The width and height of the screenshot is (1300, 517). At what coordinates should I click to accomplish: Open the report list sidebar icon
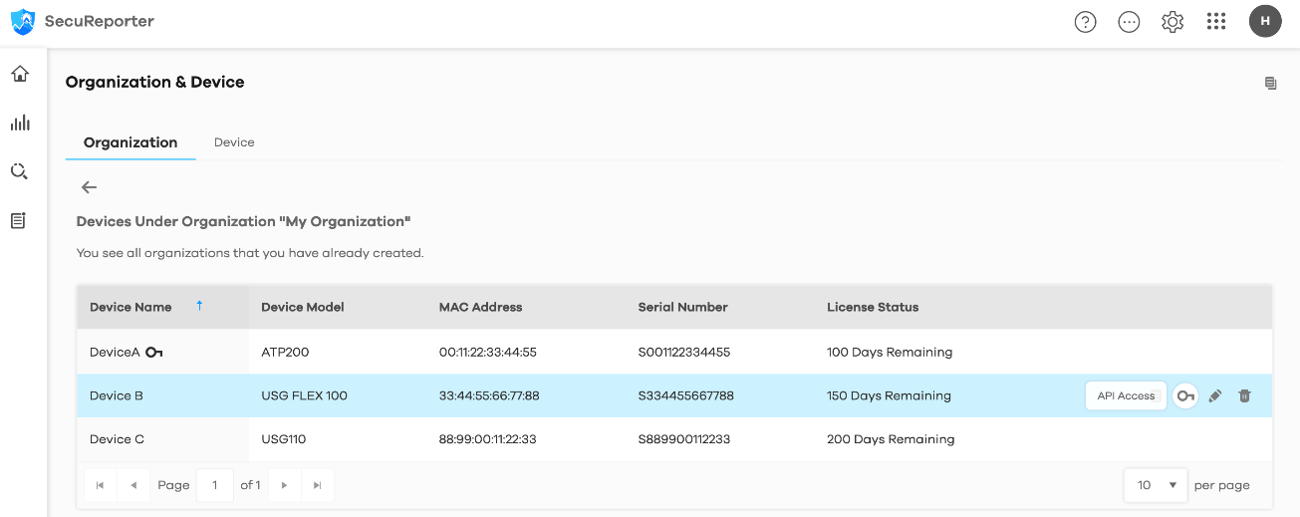tap(19, 220)
